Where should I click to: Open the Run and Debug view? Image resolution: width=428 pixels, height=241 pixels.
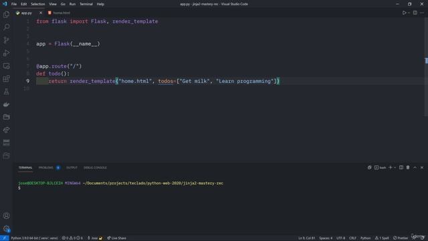point(6,53)
